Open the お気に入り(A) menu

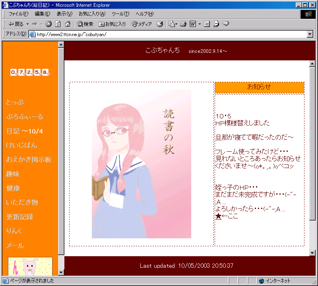(92, 14)
